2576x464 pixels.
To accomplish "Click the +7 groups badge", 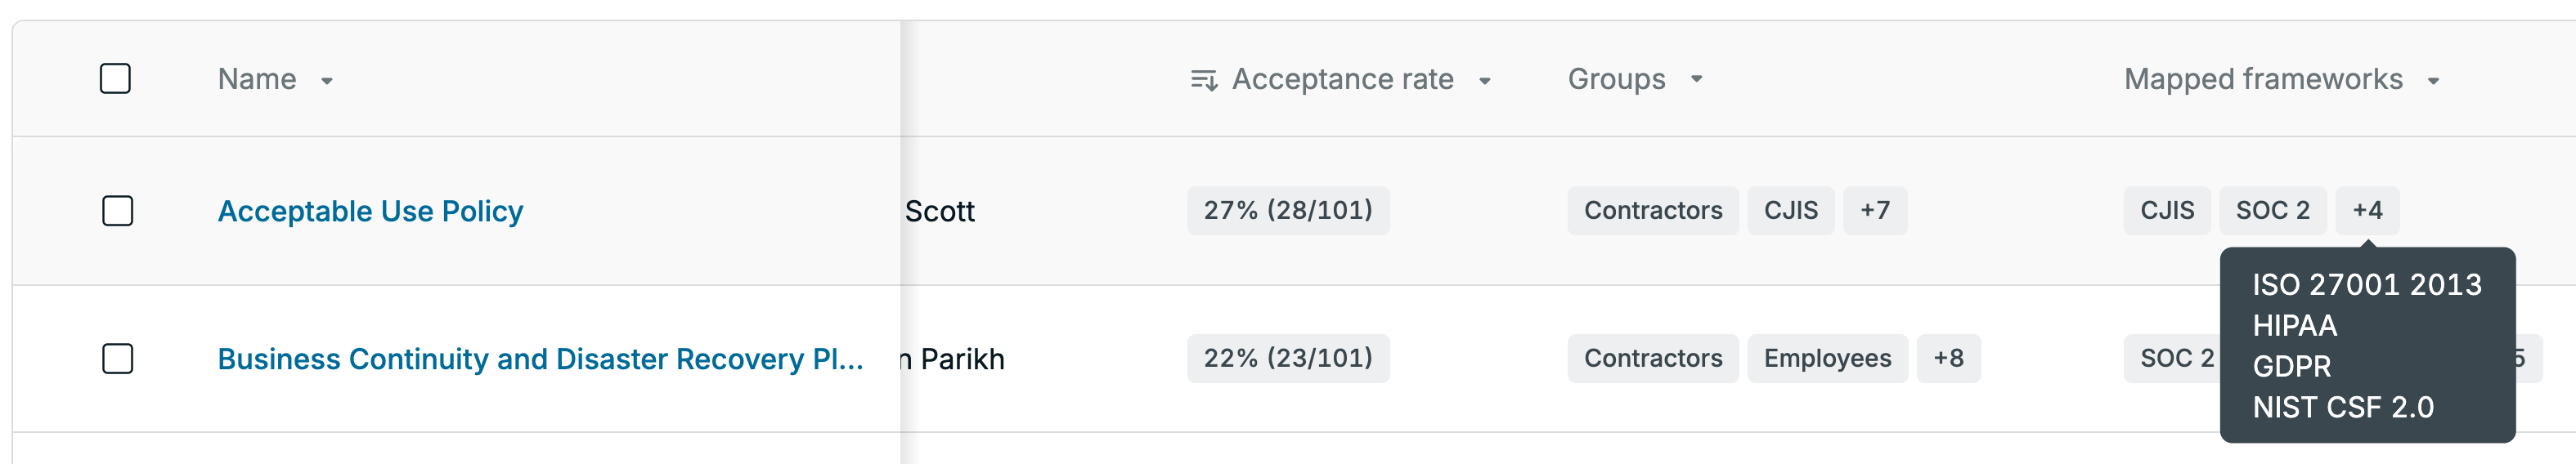I will pyautogui.click(x=1875, y=210).
